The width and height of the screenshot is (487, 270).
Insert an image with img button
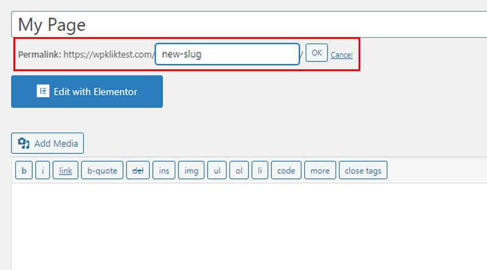[x=191, y=170]
